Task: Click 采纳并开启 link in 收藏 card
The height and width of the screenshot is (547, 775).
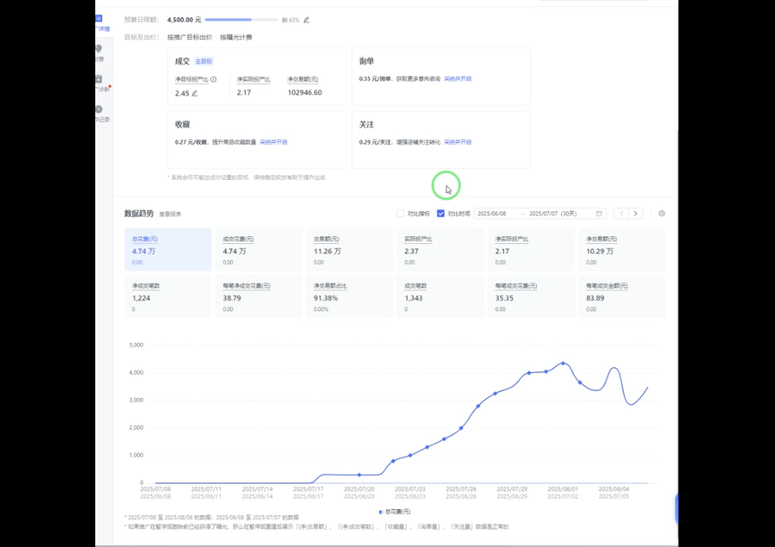Action: click(x=274, y=142)
